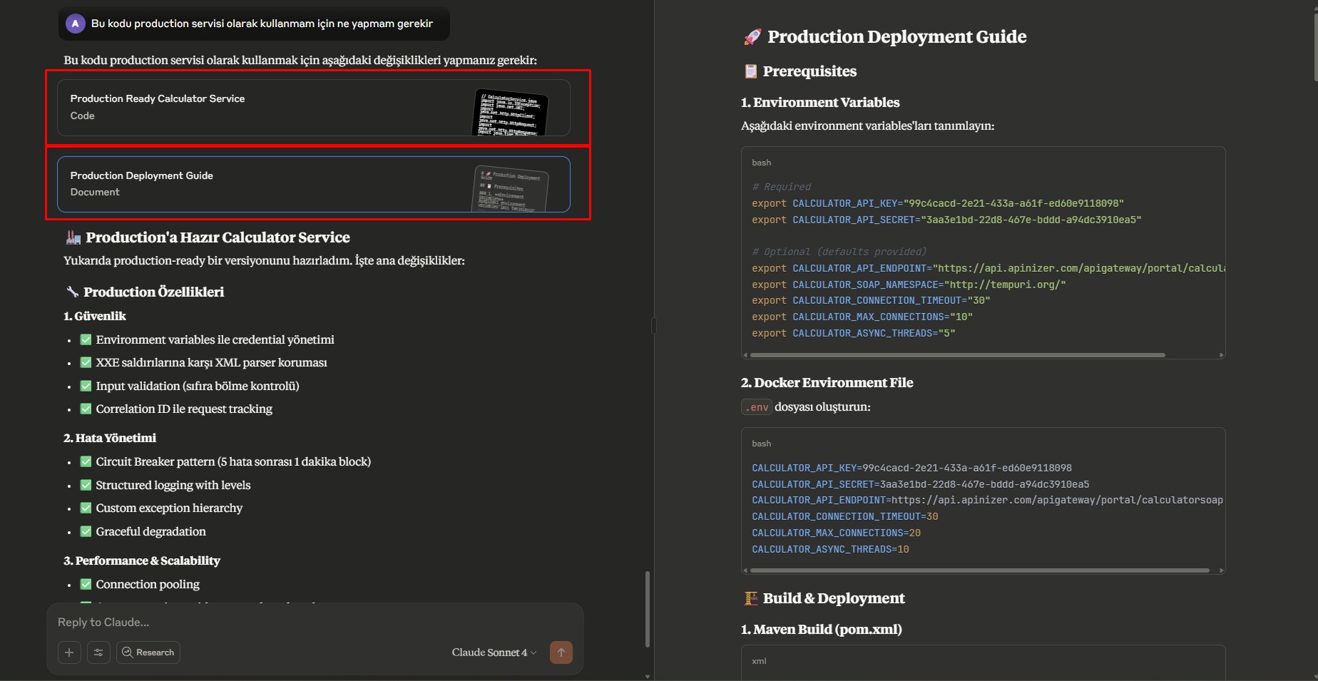Click the checkmark beside Connection pooling
Viewport: 1318px width, 681px height.
point(86,584)
